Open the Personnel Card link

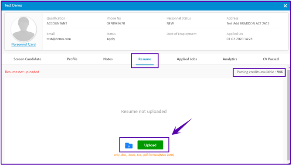pos(24,44)
